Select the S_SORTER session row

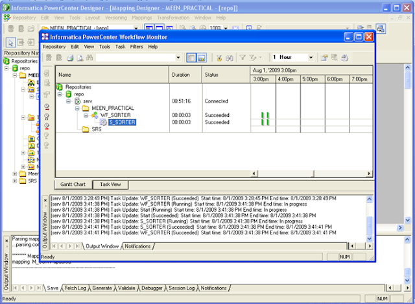(x=122, y=122)
